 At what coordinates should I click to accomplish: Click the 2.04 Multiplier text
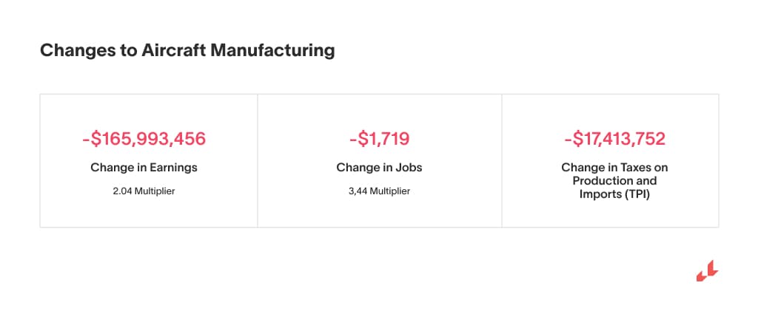[144, 192]
